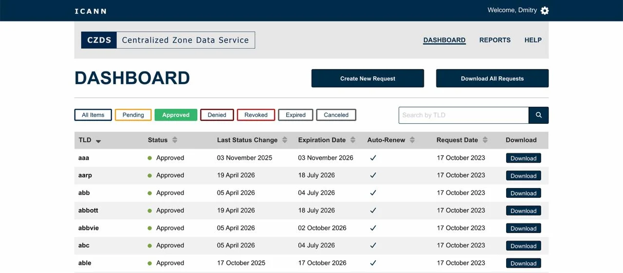Open the CZDS Centralized Zone Data Service logo

tap(168, 40)
